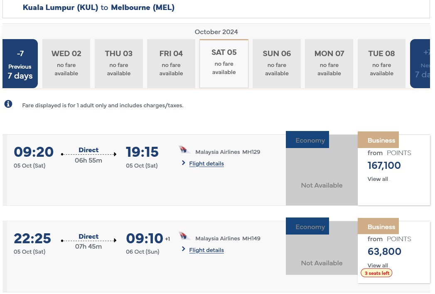Image resolution: width=435 pixels, height=294 pixels.
Task: Select Business fare 63,800 points for MH149
Action: pyautogui.click(x=384, y=252)
